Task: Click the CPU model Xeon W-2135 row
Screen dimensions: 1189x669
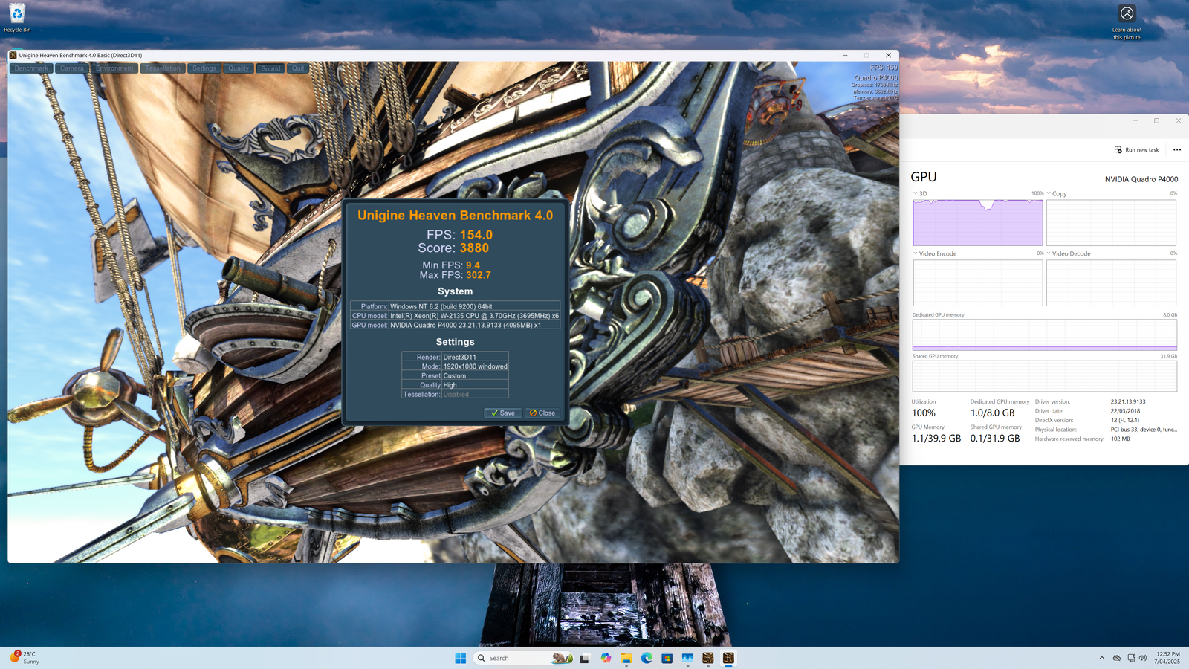Action: pos(456,316)
